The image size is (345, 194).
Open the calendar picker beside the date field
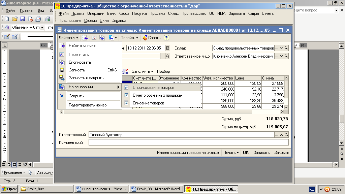tap(168, 48)
